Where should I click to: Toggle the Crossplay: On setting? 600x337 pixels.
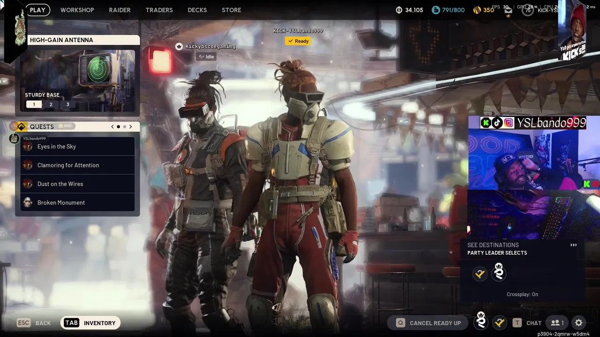pyautogui.click(x=522, y=294)
